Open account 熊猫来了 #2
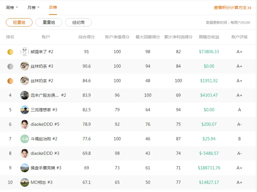 42,52
